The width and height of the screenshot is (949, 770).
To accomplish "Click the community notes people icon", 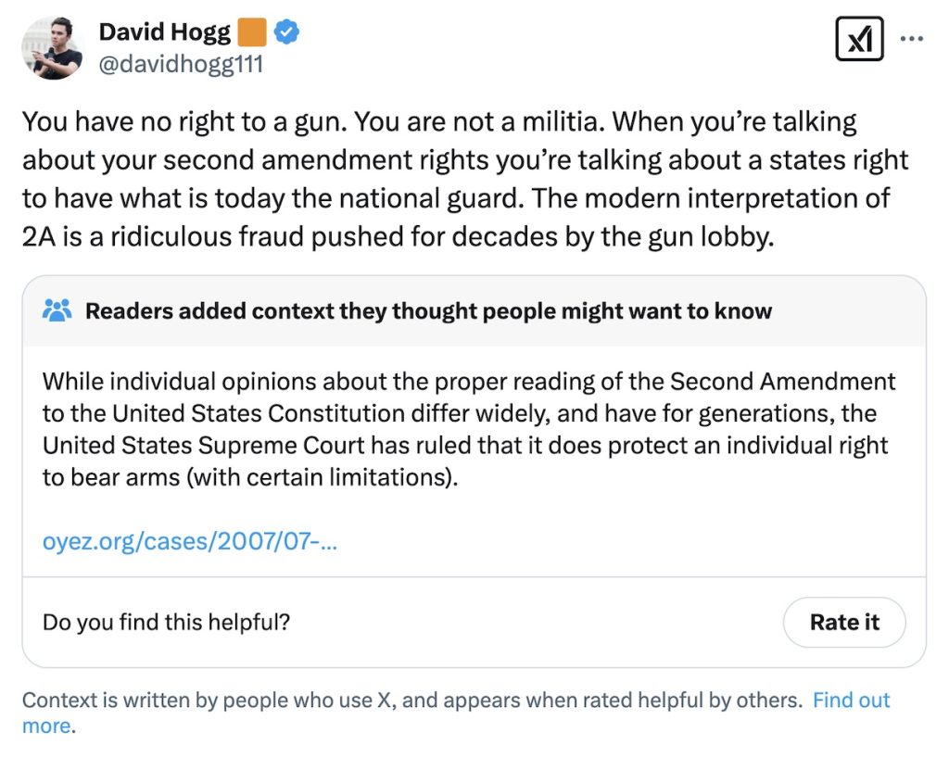I will point(57,310).
